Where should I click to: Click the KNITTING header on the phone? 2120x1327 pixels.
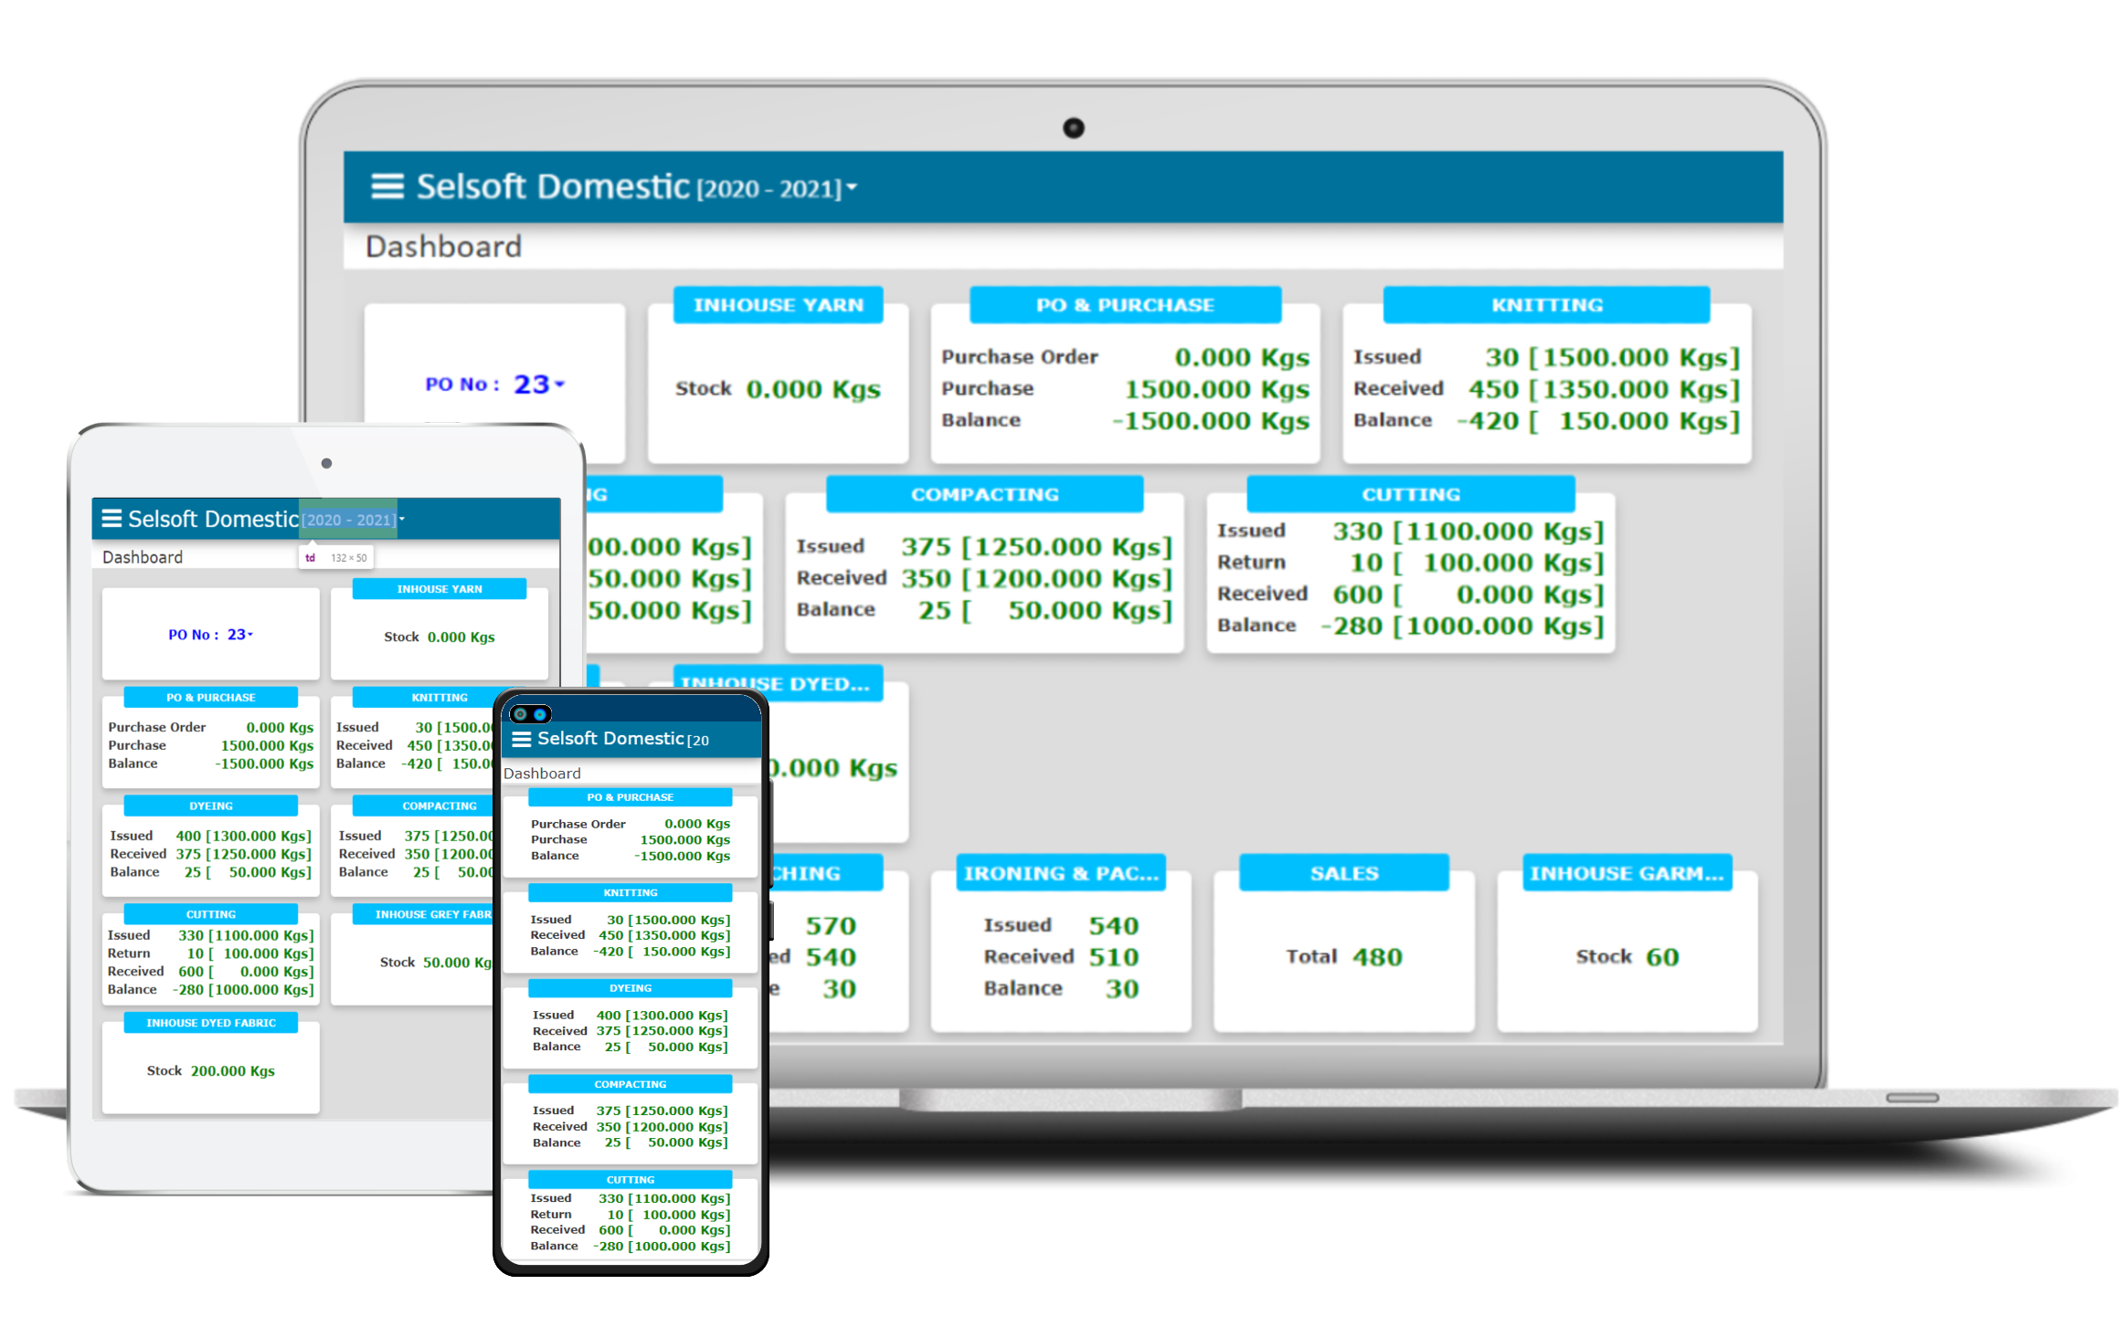(x=631, y=893)
